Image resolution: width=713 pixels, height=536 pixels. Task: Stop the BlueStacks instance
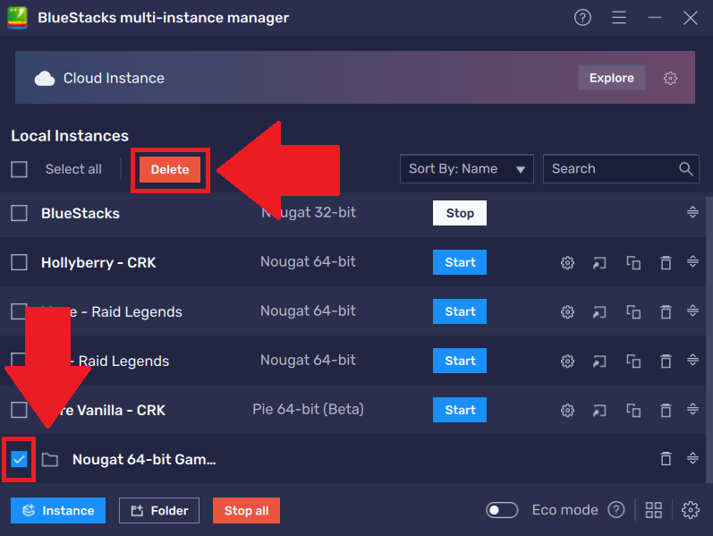coord(460,213)
